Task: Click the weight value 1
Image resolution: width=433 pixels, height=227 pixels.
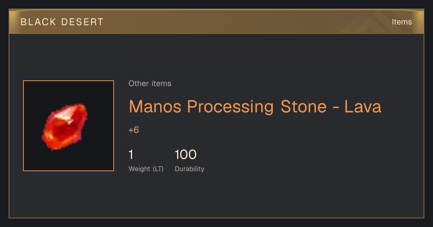Action: [131, 155]
